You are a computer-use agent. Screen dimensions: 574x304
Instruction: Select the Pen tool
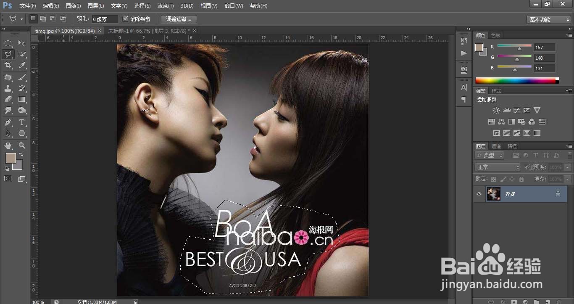(8, 122)
